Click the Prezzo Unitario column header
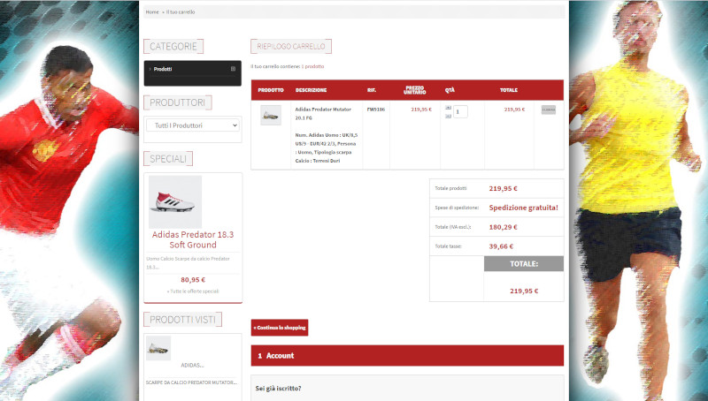The width and height of the screenshot is (708, 401). click(414, 90)
